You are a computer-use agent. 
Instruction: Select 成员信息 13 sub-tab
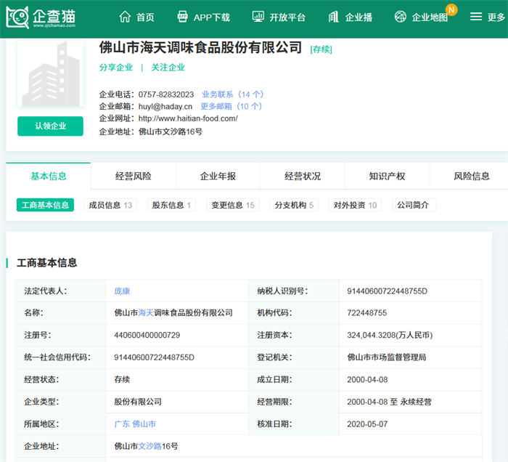110,205
